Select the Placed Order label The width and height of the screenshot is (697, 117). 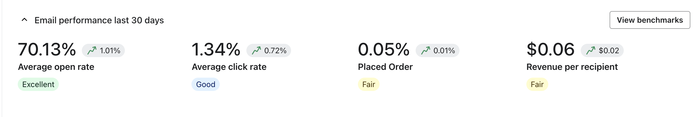(x=385, y=67)
